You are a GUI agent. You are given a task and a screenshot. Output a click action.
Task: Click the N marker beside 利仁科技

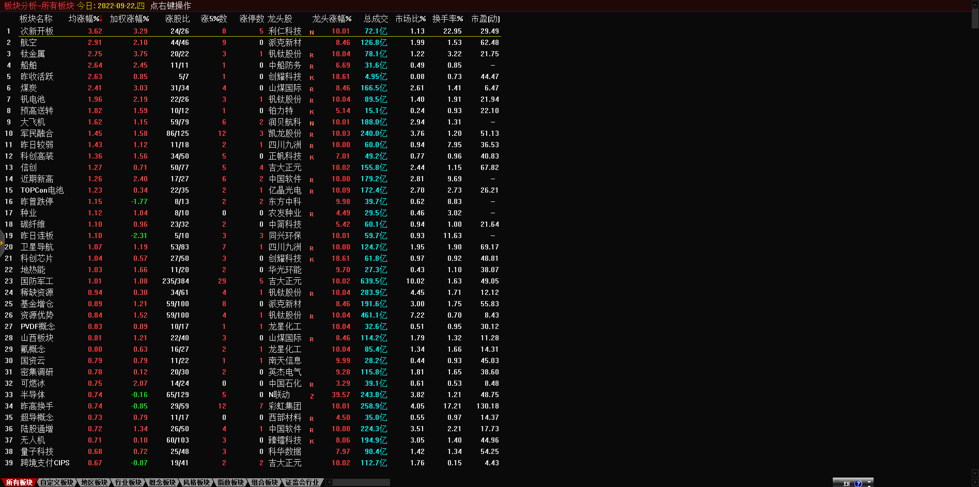click(x=312, y=32)
